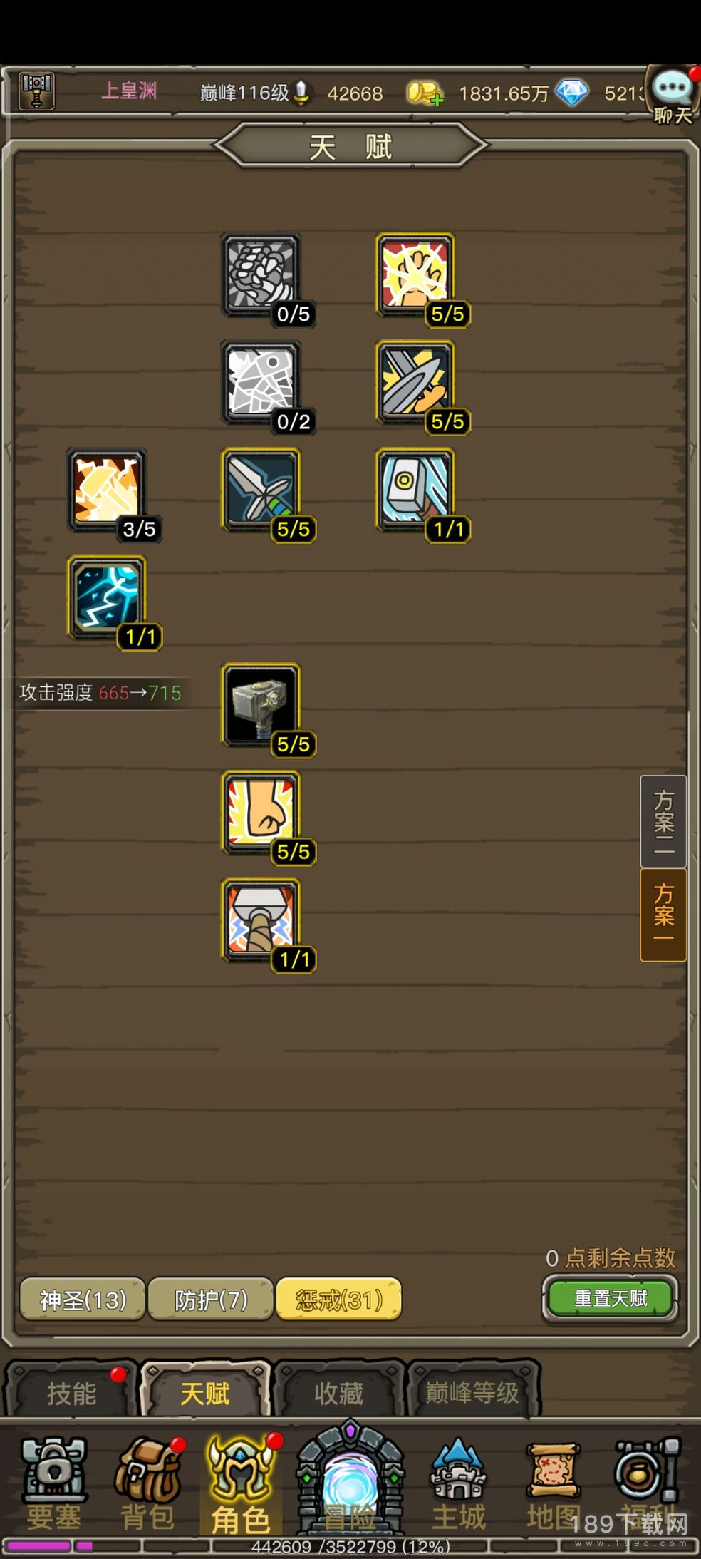Select the fist talent 5/5

[261, 813]
